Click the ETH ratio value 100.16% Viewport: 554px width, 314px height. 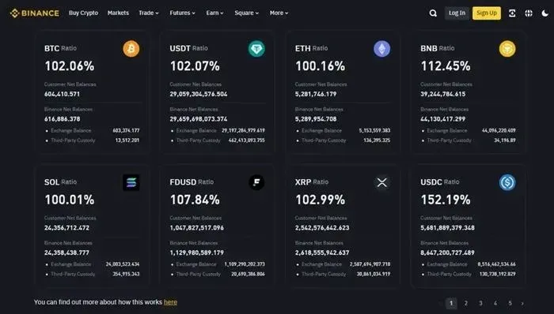coord(320,66)
